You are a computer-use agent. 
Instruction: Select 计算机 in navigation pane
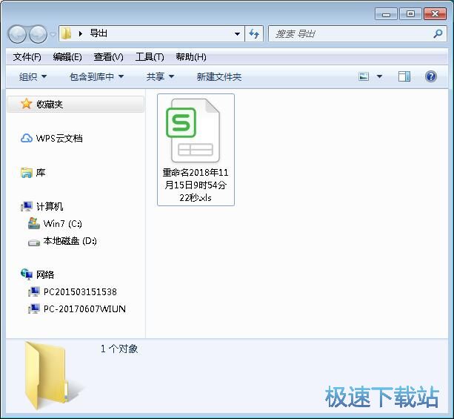pos(50,206)
